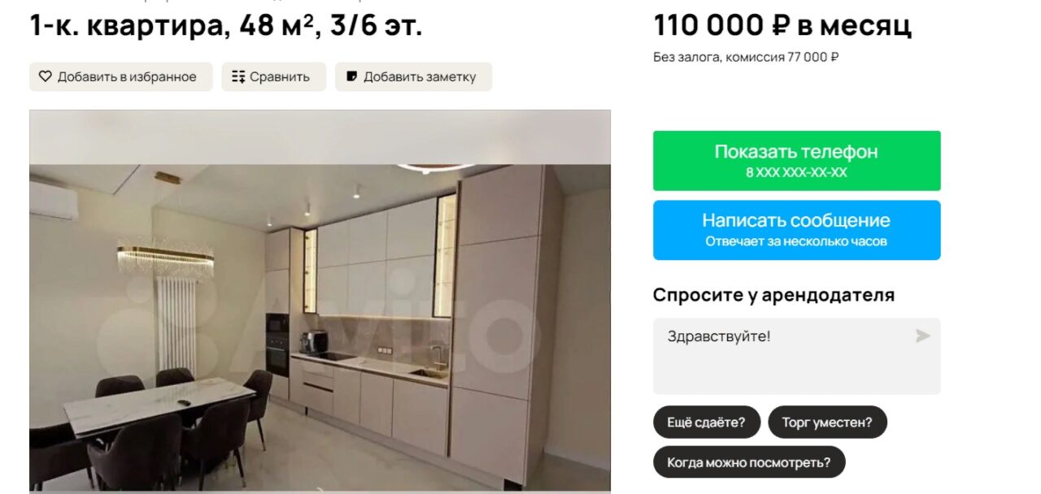This screenshot has height=494, width=1041.
Task: Click the compare list icon
Action: tap(238, 76)
